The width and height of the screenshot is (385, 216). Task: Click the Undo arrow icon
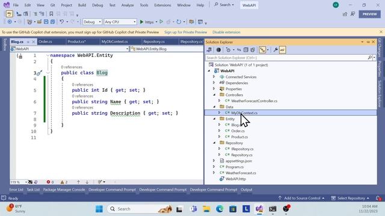tap(61, 22)
